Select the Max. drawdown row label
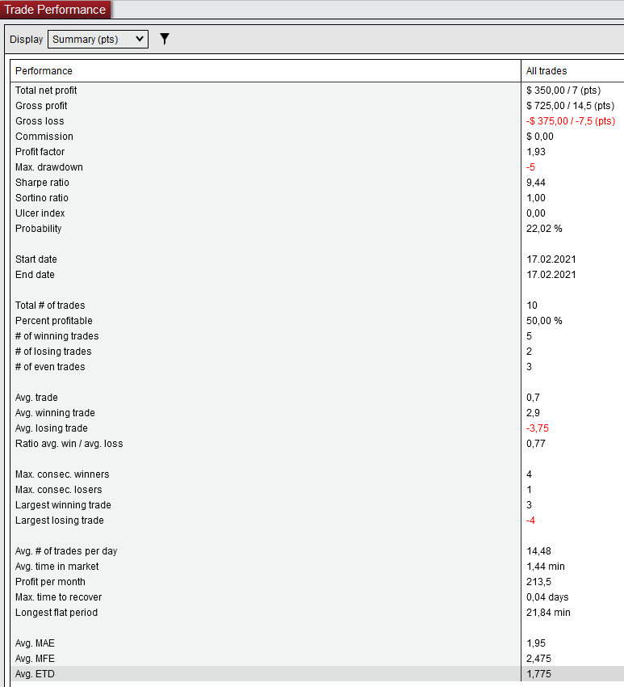Screen dimensions: 624x687 [x=49, y=167]
